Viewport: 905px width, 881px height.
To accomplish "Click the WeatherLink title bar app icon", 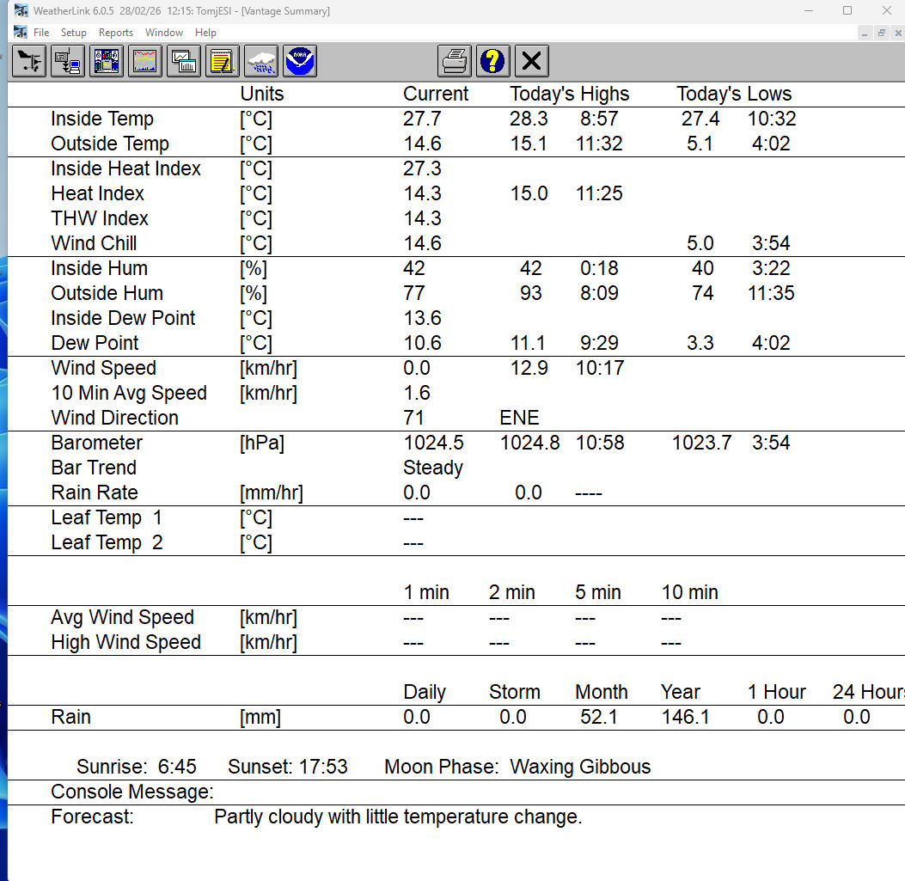I will click(x=21, y=11).
